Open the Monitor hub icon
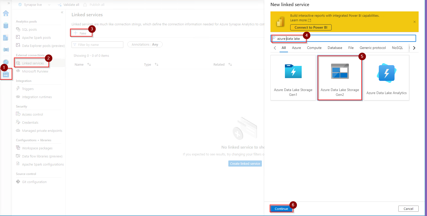This screenshot has width=427, height=216. pos(6,62)
